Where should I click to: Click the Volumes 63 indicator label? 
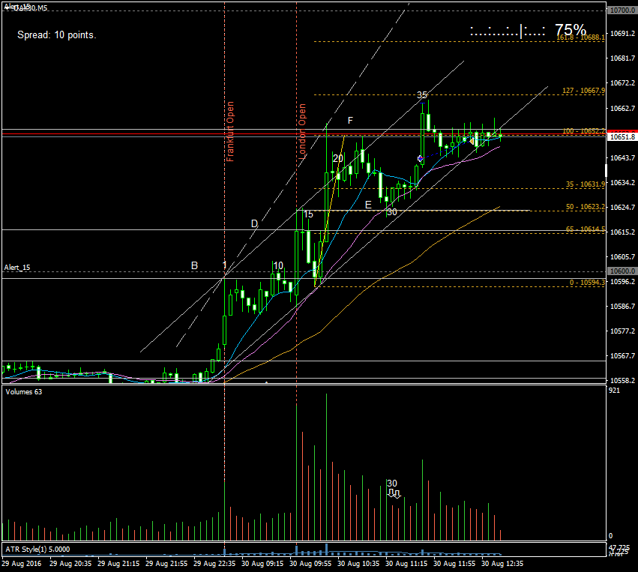(24, 391)
